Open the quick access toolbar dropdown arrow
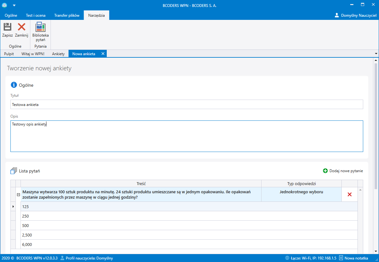 [x=14, y=6]
